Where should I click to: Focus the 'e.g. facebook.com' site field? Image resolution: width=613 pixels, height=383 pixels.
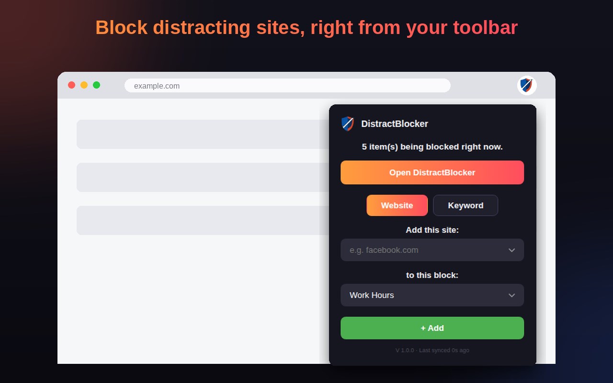click(x=432, y=250)
